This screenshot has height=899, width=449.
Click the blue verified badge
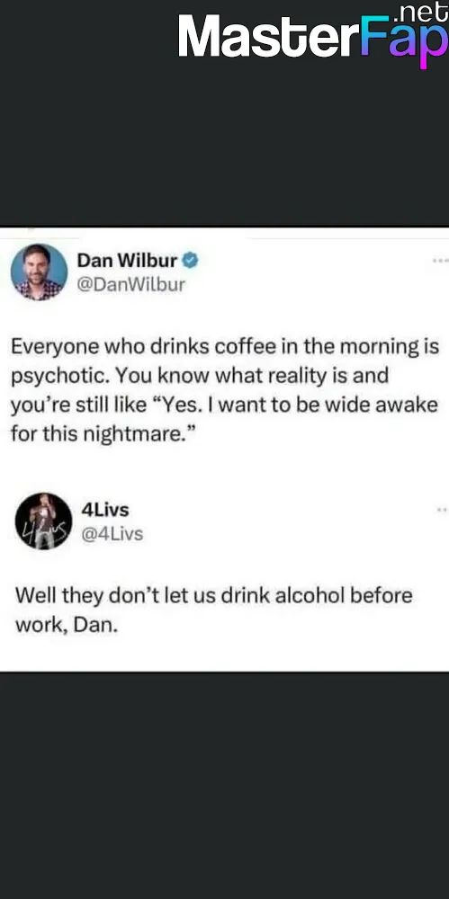(190, 261)
